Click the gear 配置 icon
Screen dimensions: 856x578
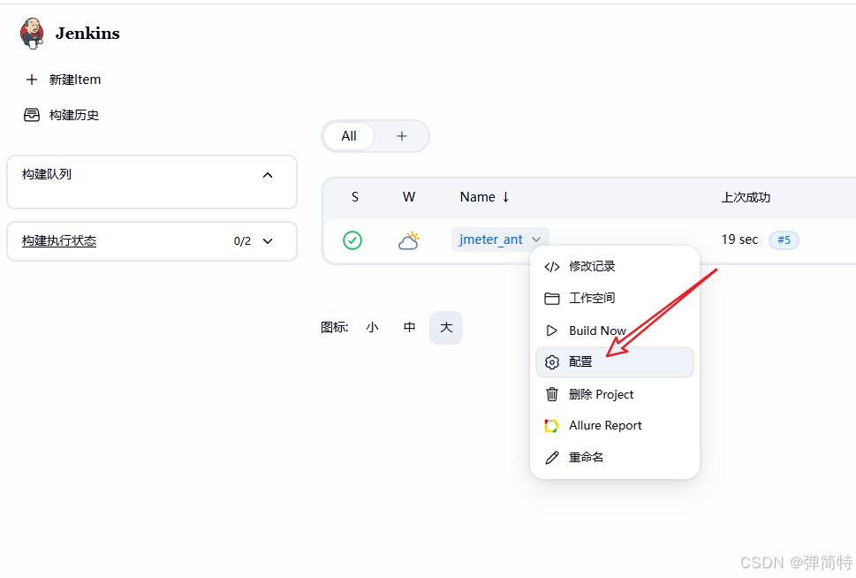click(552, 362)
